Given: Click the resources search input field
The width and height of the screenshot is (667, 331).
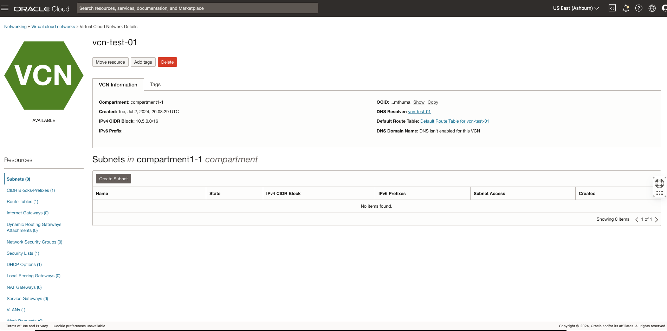Looking at the screenshot, I should pyautogui.click(x=197, y=8).
